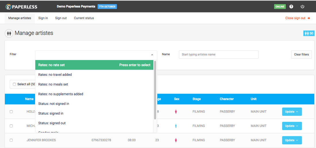Open the Current status tab

pyautogui.click(x=84, y=18)
